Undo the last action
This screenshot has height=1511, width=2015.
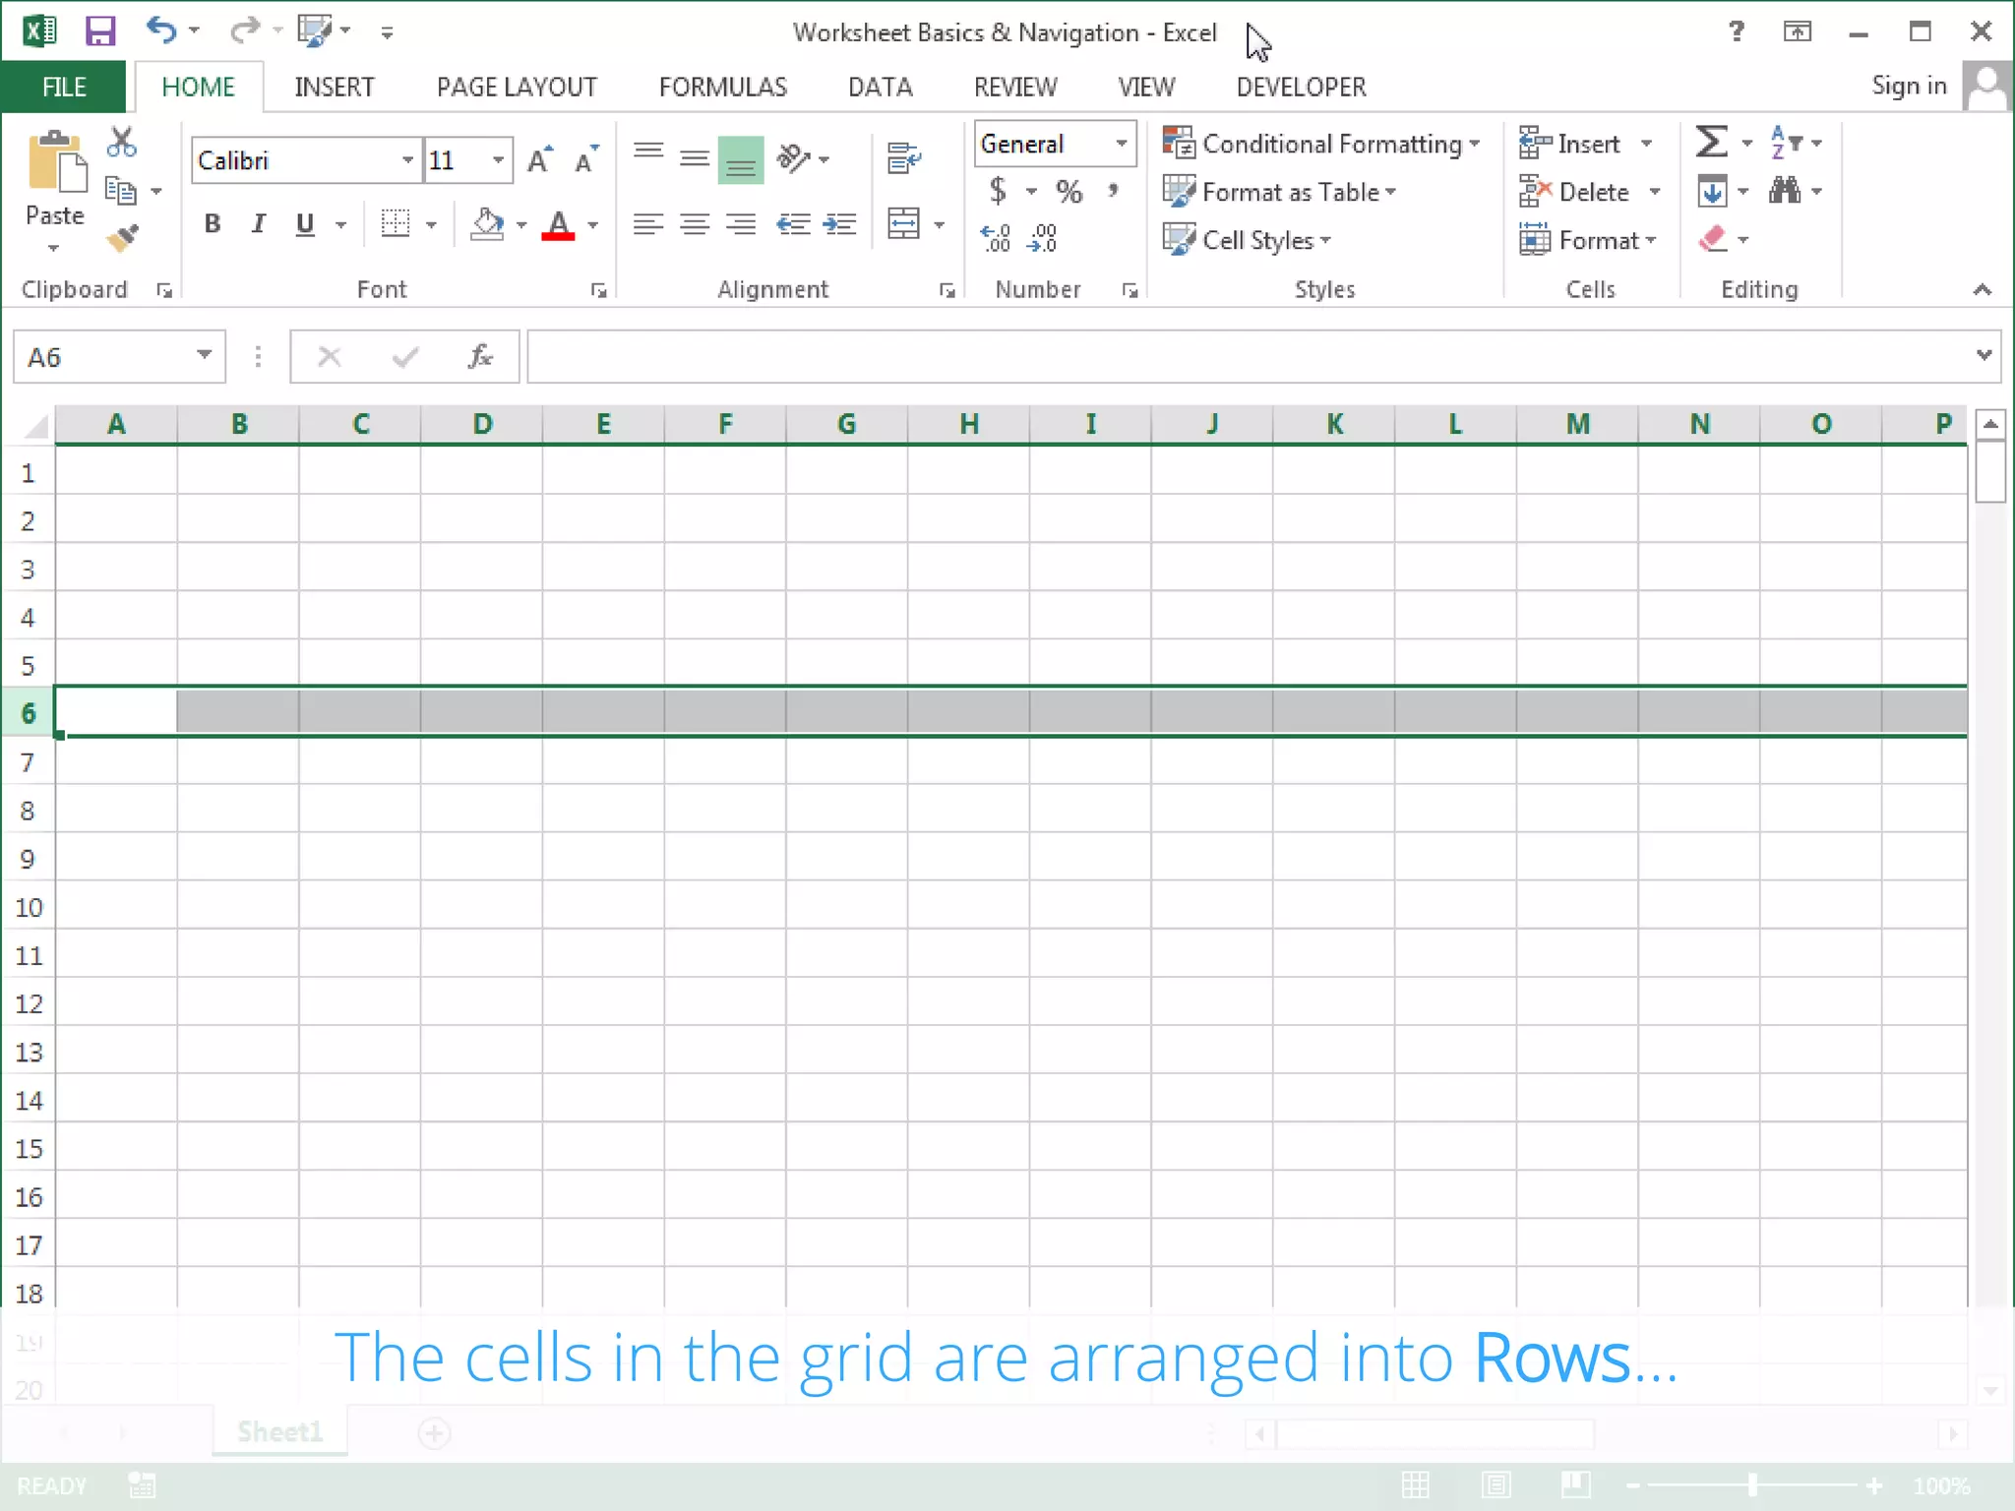coord(160,30)
